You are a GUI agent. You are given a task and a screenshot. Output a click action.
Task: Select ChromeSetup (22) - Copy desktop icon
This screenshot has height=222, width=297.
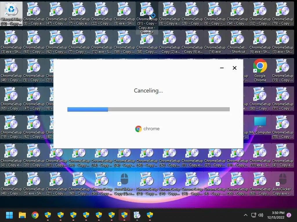102,14
